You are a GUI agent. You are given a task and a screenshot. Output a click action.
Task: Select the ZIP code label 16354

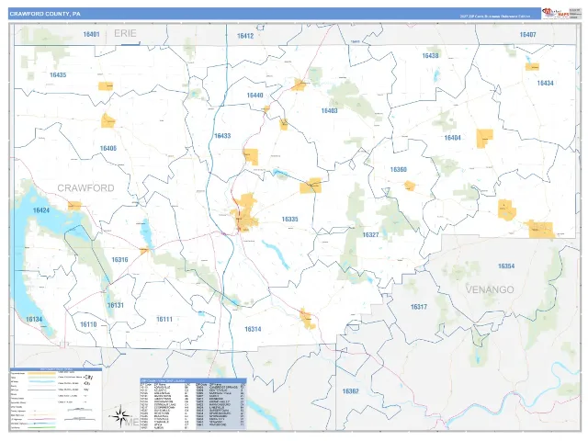pos(506,266)
